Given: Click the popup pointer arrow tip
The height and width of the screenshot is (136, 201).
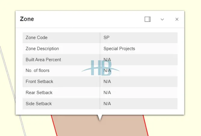Looking at the screenshot, I should [x=100, y=119].
